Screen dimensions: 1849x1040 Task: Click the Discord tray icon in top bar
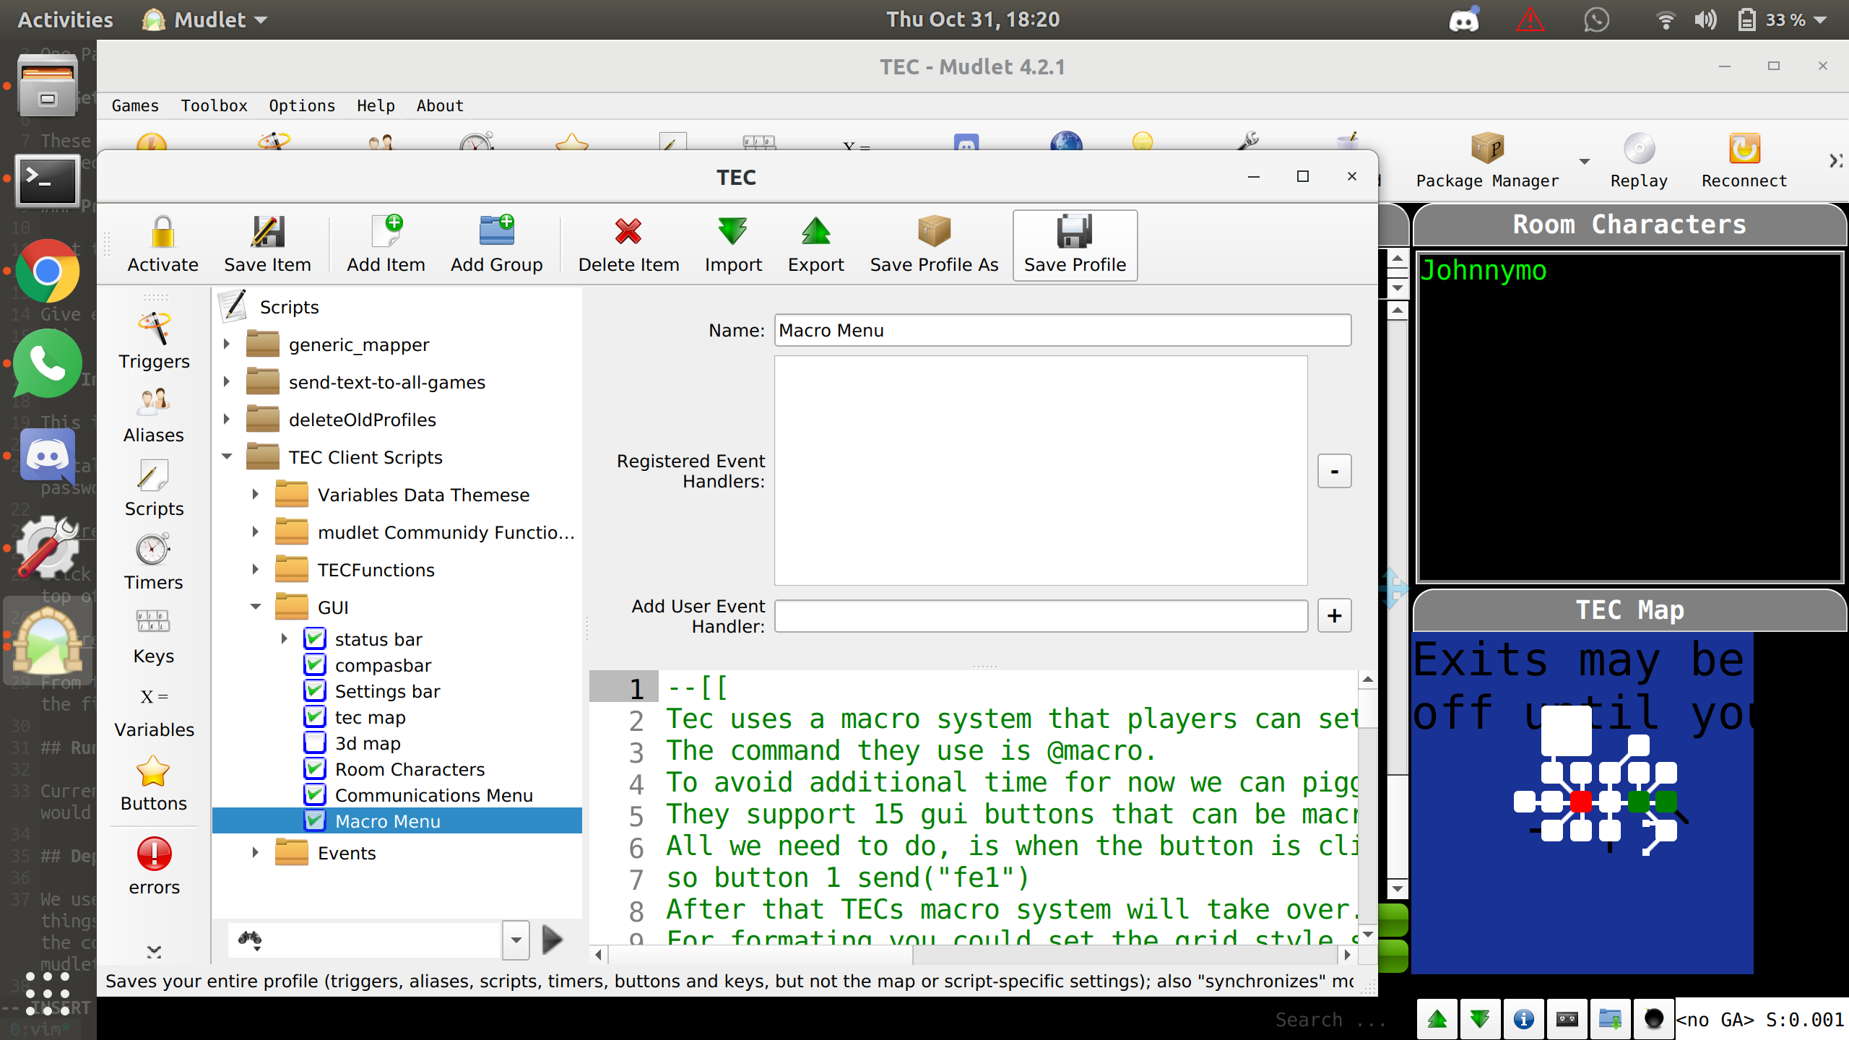pos(1464,19)
